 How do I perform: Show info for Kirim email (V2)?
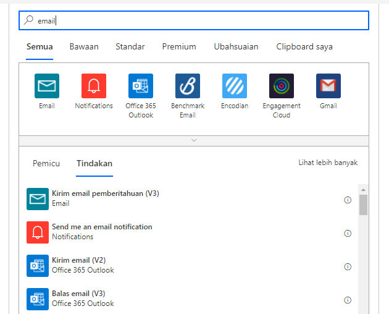click(x=348, y=266)
